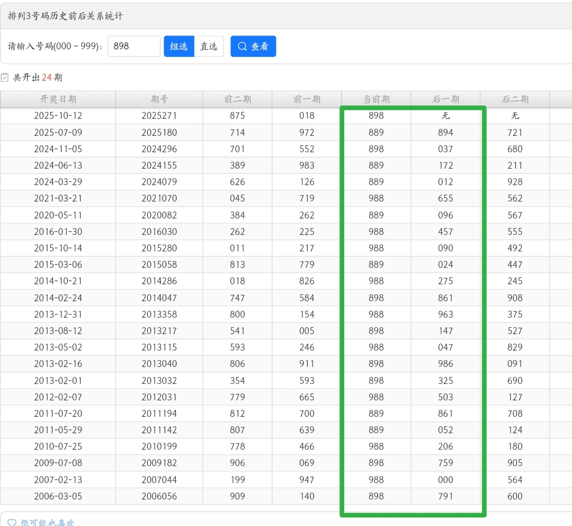This screenshot has width=572, height=526.
Task: Click issue number 2024155
Action: (x=159, y=165)
